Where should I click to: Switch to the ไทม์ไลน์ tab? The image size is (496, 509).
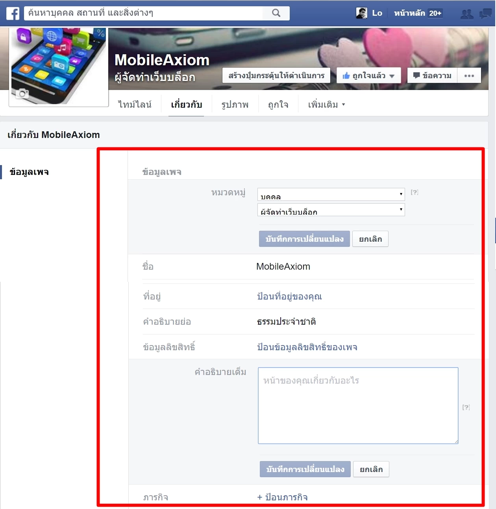[135, 105]
